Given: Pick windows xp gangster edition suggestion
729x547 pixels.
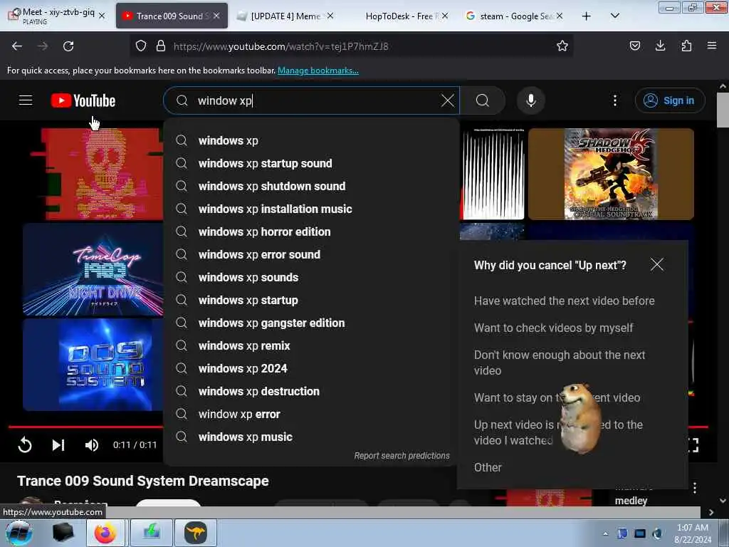Looking at the screenshot, I should pyautogui.click(x=312, y=323).
